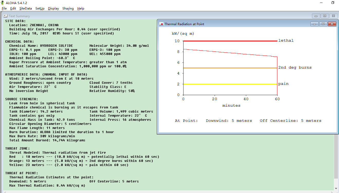This screenshot has width=339, height=193.
Task: Click Cloud Cover: 7 tenths
Action: point(111,83)
